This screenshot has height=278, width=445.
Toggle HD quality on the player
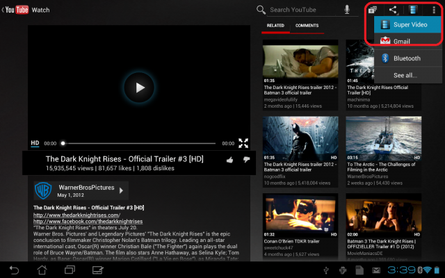(x=35, y=143)
